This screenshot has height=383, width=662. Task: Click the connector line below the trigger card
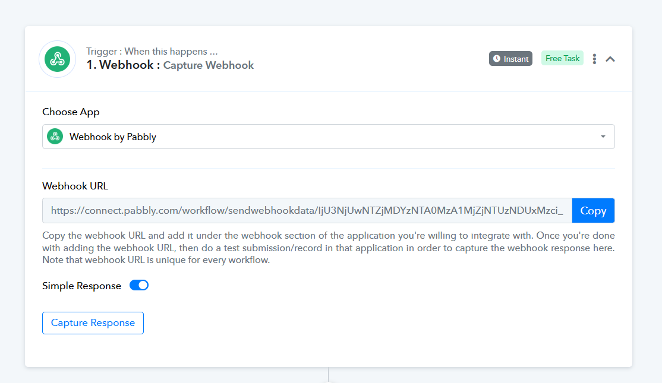329,375
